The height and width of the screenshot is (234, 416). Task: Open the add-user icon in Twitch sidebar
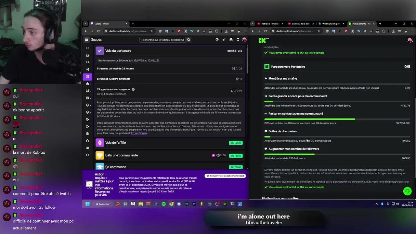(x=87, y=119)
